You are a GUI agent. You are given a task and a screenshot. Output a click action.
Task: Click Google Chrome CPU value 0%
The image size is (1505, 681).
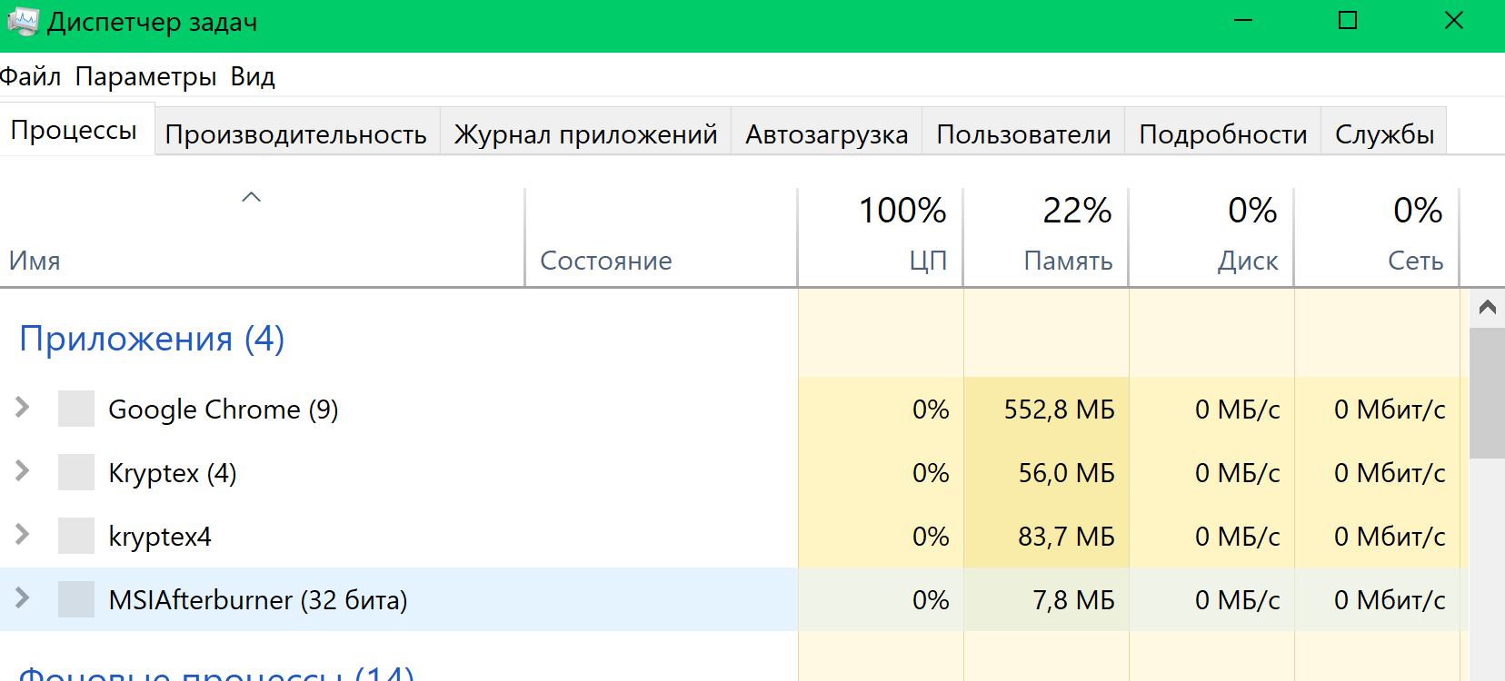click(931, 410)
